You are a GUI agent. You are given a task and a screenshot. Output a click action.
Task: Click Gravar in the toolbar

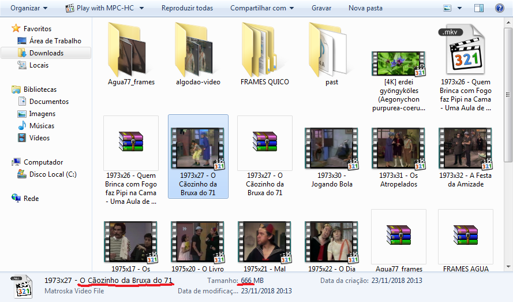pyautogui.click(x=321, y=8)
